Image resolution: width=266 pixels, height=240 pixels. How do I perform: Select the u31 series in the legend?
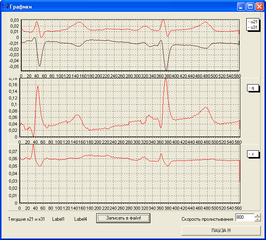[253, 27]
